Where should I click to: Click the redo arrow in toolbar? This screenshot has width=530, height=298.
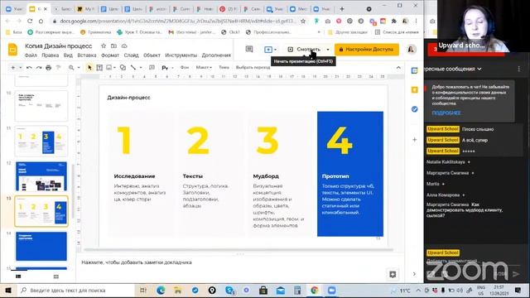click(x=39, y=68)
